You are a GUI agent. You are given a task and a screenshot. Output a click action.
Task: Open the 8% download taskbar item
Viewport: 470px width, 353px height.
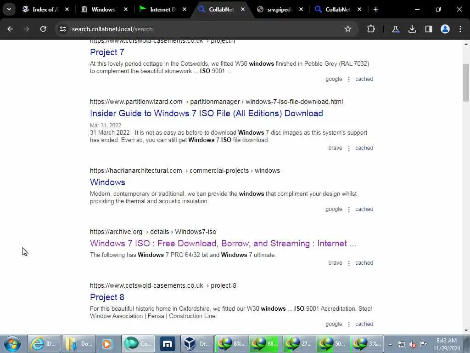232,344
